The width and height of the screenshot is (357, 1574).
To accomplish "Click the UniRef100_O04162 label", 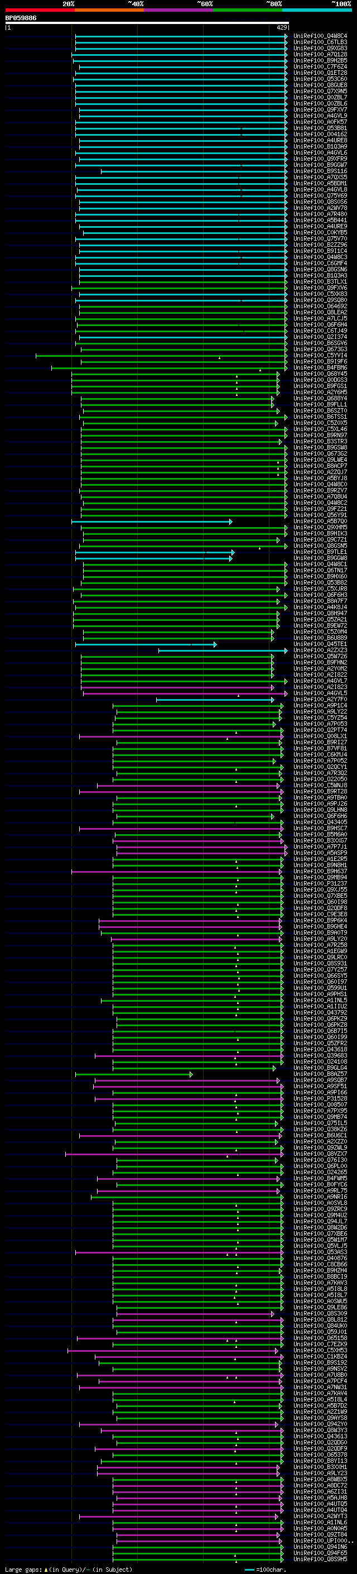I will pos(320,135).
